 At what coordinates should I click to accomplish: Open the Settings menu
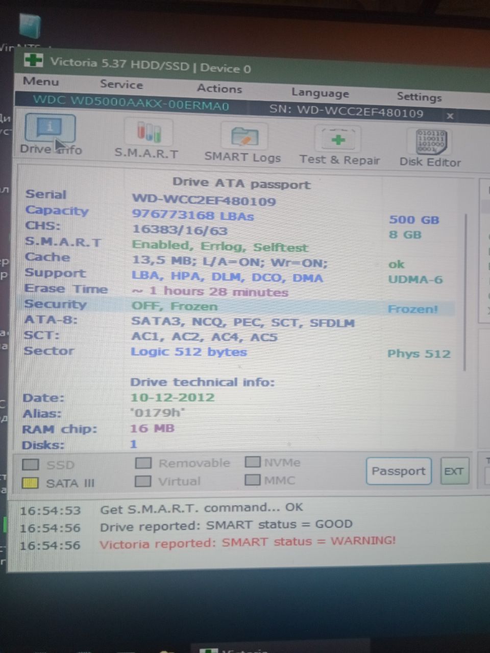[420, 96]
